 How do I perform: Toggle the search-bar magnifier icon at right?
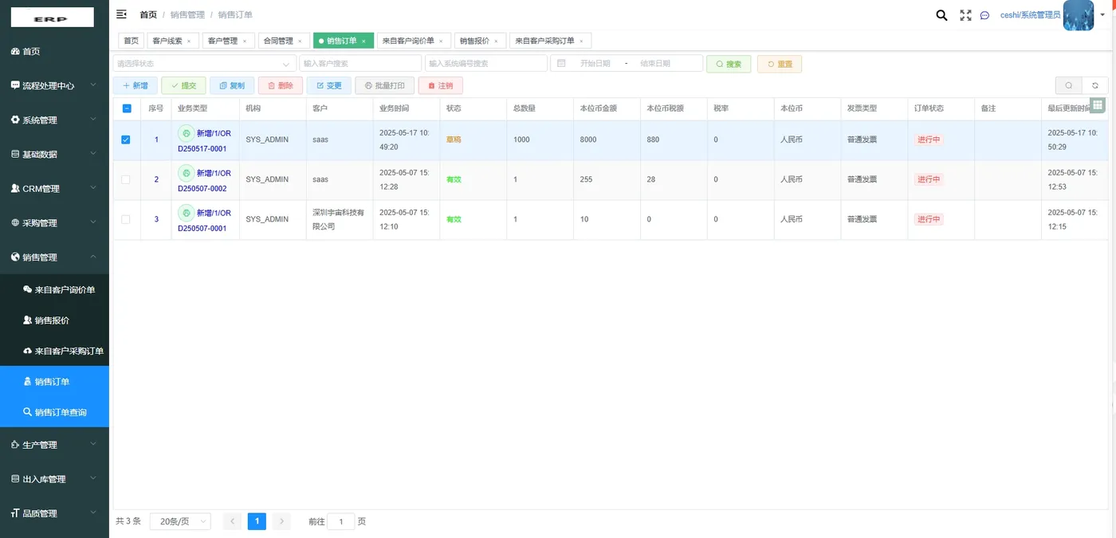(1068, 85)
